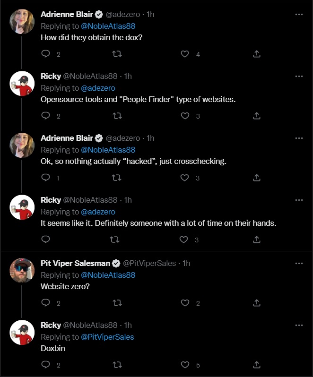Click Adrienne Blair's avatar on the first tweet
This screenshot has width=313, height=377.
[x=22, y=22]
